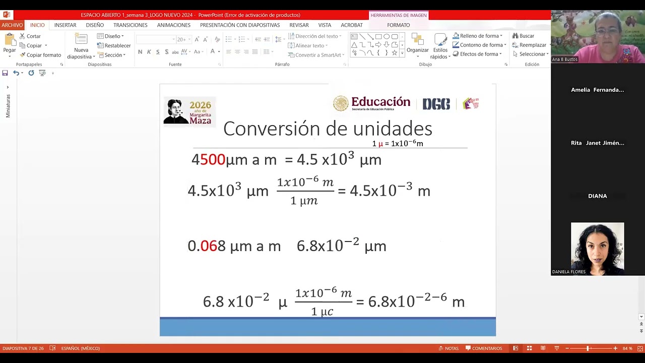Image resolution: width=645 pixels, height=363 pixels.
Task: Expand the shapes gallery more arrow
Action: coord(402,52)
